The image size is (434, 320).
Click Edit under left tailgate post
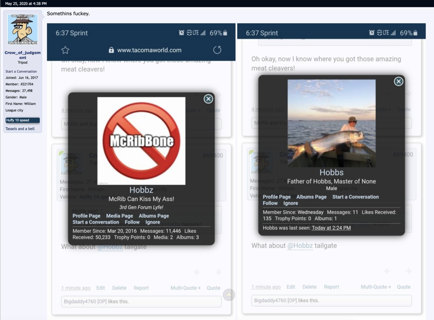pos(101,288)
